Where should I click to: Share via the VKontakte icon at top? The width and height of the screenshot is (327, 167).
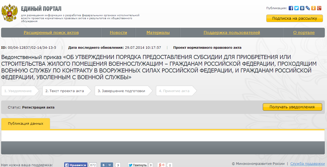302,8
